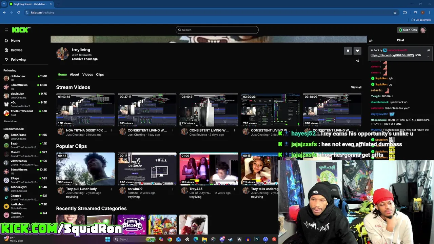Open the Windows Start menu

[x=108, y=239]
